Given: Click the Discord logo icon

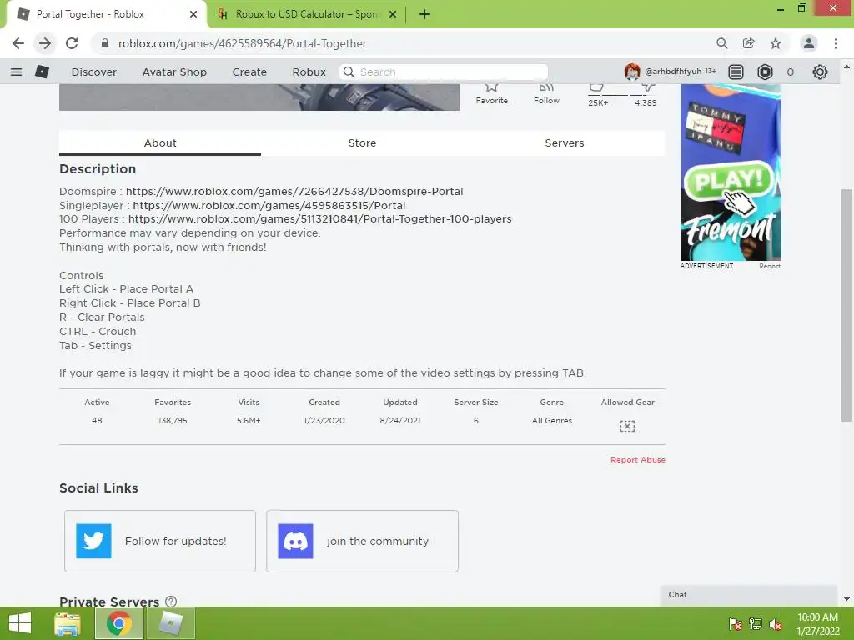Looking at the screenshot, I should point(296,541).
